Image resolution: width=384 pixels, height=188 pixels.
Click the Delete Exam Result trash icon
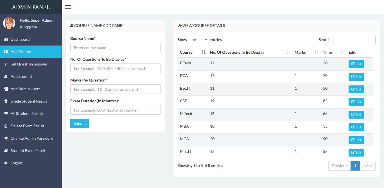tap(6, 126)
